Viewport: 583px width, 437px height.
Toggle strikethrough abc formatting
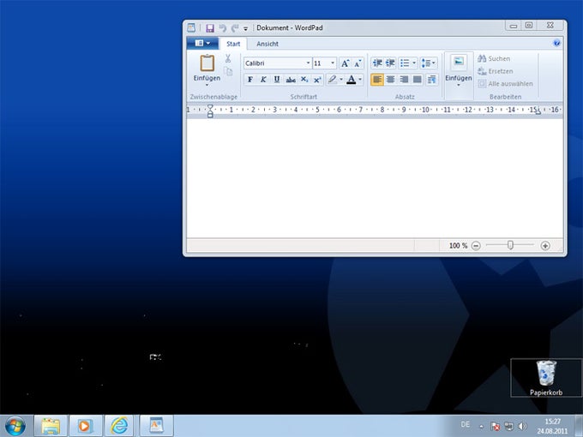pos(291,80)
